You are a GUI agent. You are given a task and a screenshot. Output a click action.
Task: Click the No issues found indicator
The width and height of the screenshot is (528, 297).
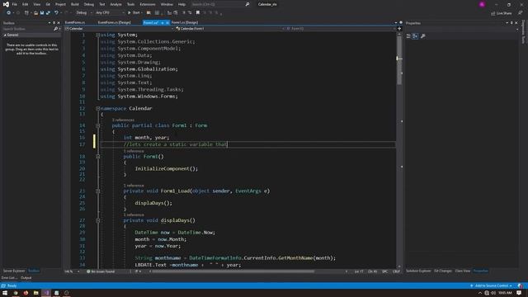[101, 271]
